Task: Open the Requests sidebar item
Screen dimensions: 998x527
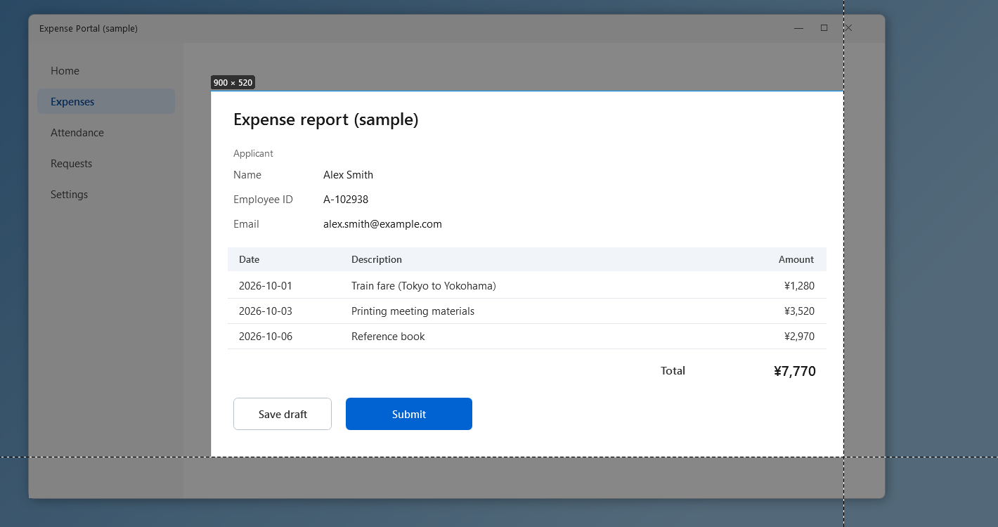Action: [106, 164]
